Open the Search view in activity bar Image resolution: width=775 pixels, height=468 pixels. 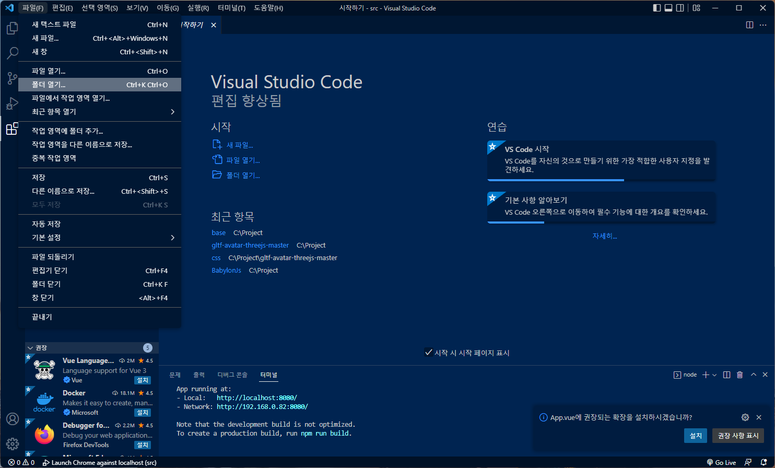12,53
